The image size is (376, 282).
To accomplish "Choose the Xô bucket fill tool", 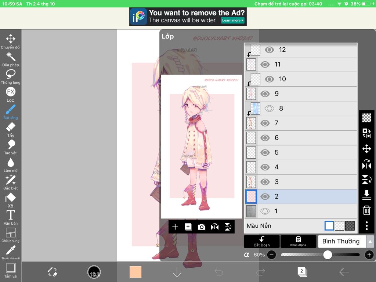I will pyautogui.click(x=10, y=200).
